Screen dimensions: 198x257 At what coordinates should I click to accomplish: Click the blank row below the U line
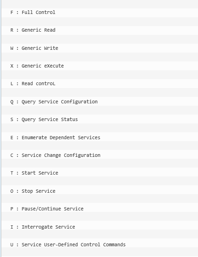pos(99,252)
